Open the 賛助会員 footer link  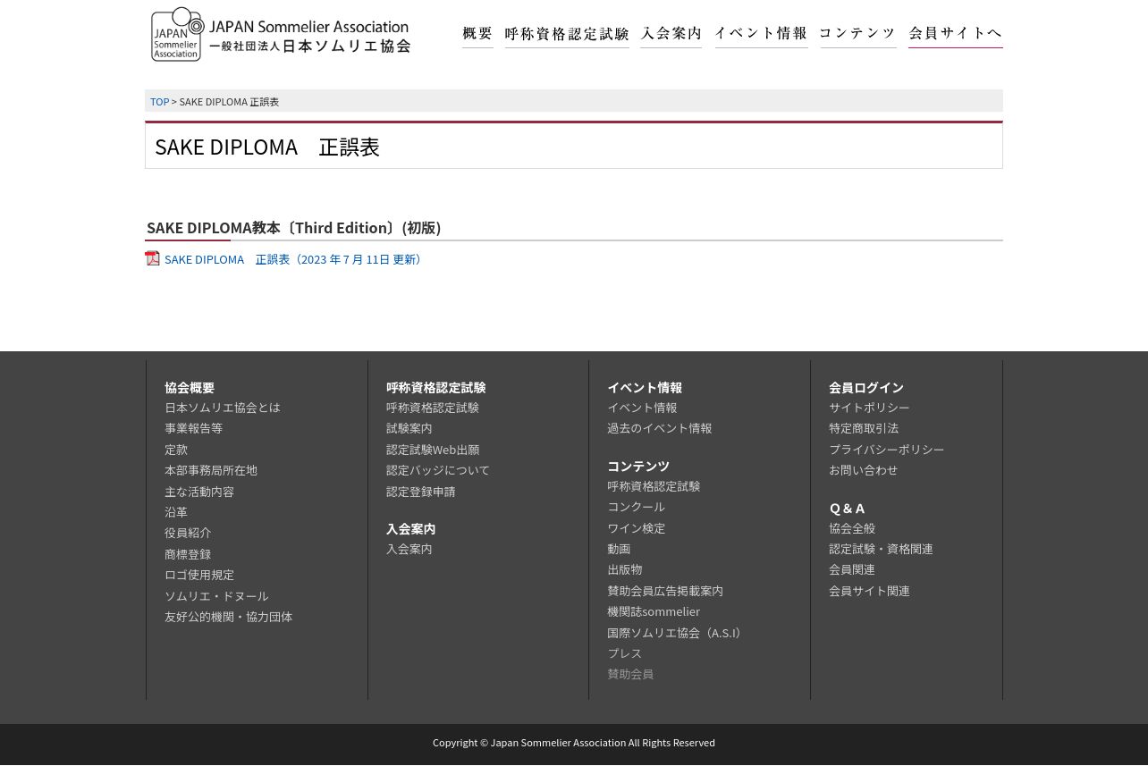pyautogui.click(x=630, y=674)
